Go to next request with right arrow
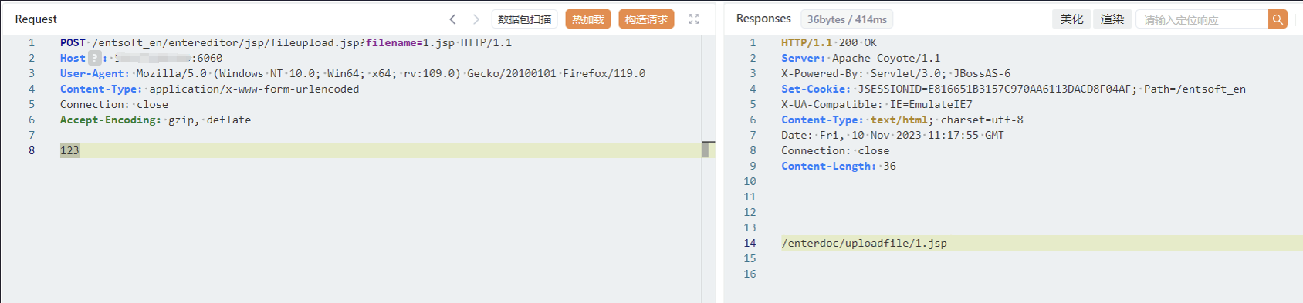 476,19
